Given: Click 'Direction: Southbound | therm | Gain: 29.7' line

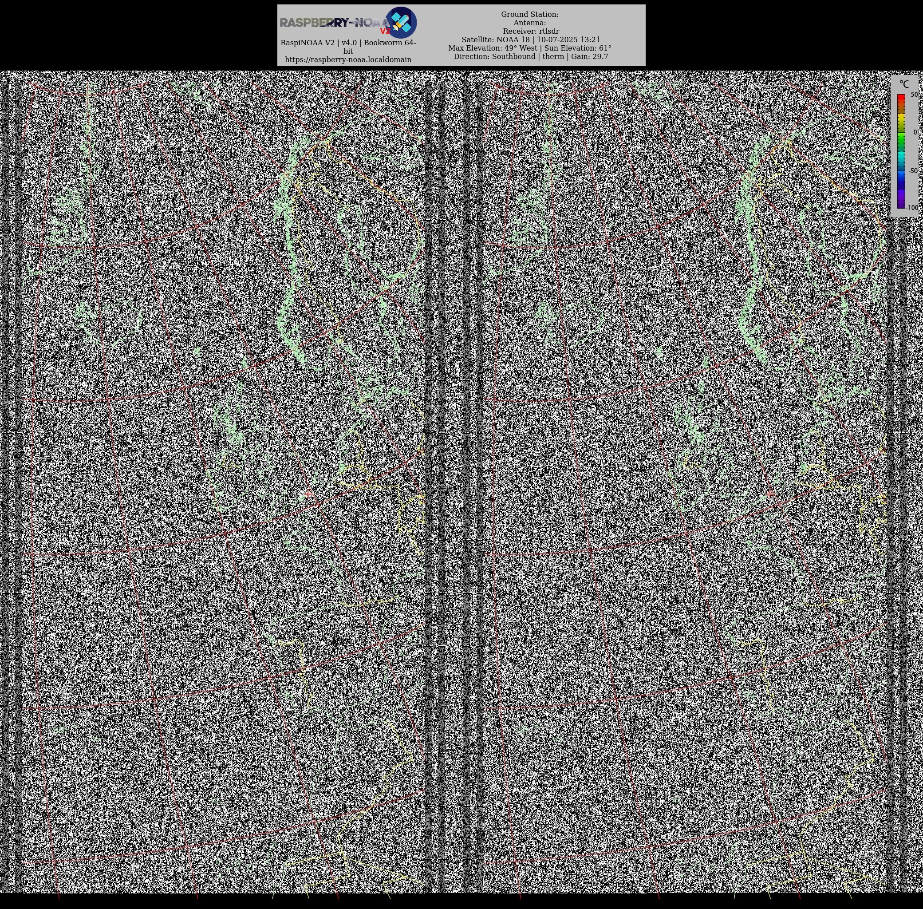Looking at the screenshot, I should 531,56.
